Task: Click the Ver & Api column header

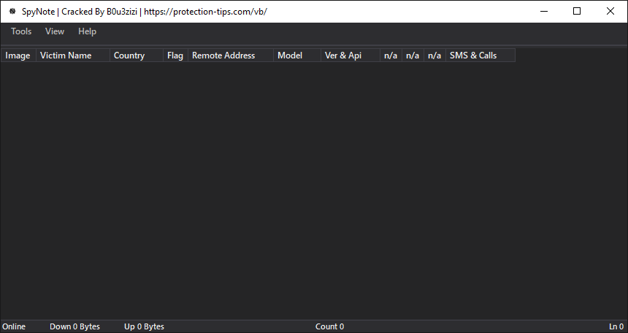Action: 350,55
